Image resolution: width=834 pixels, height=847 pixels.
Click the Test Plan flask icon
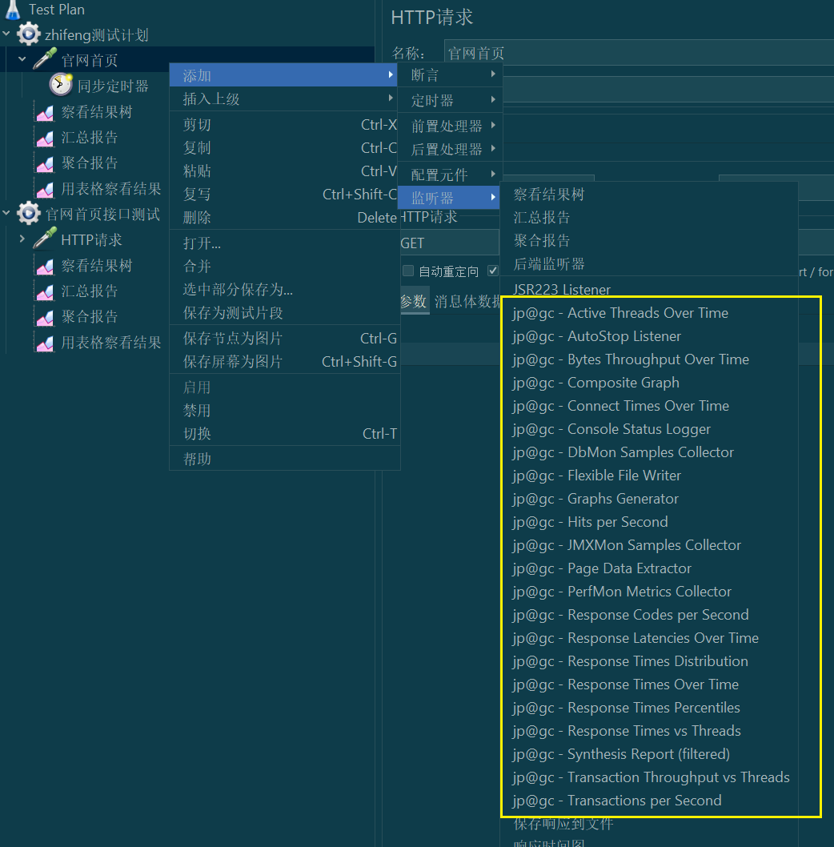point(13,10)
